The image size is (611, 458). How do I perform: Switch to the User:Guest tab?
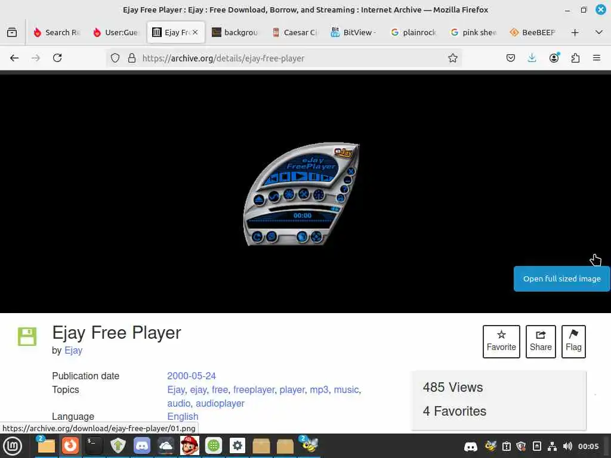[x=116, y=32]
